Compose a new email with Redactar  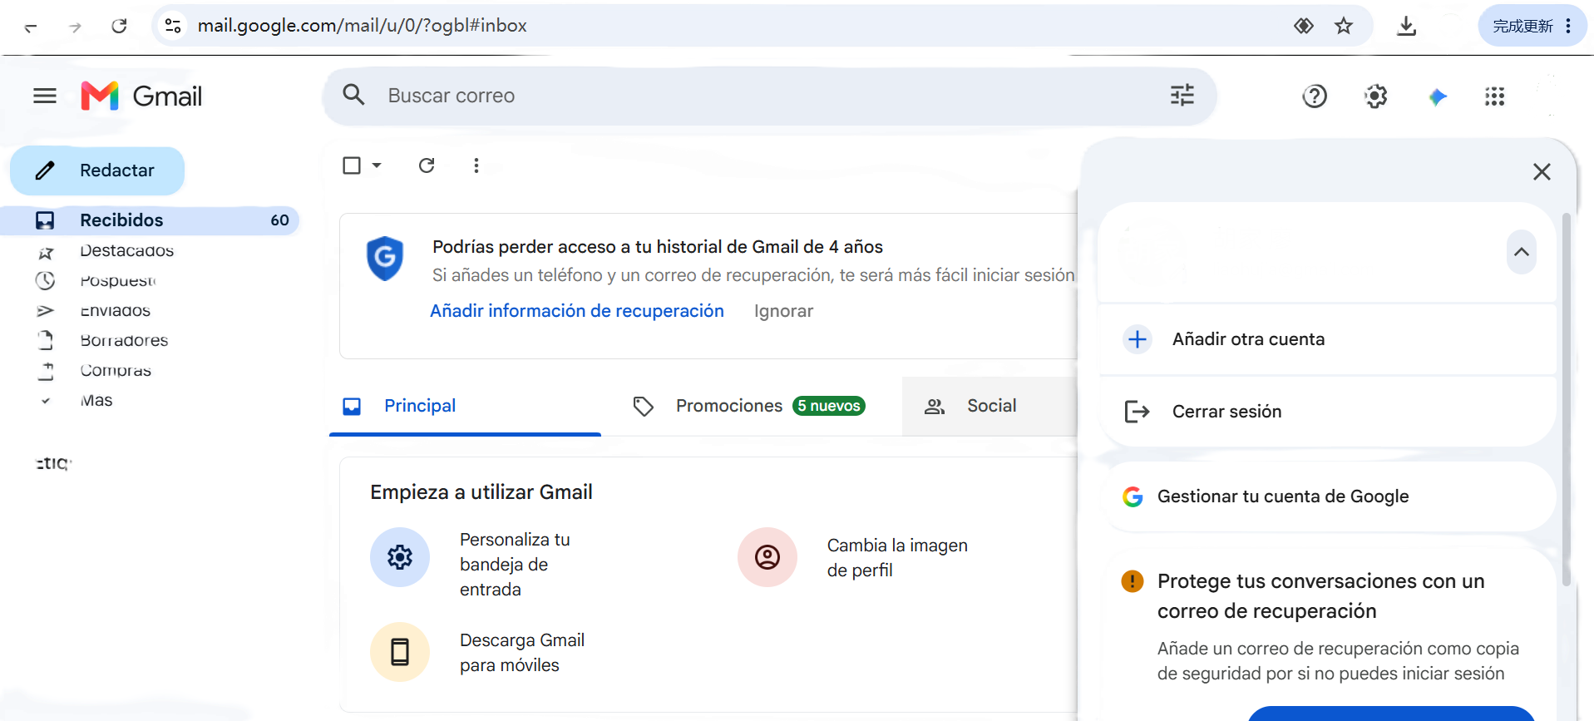[97, 170]
